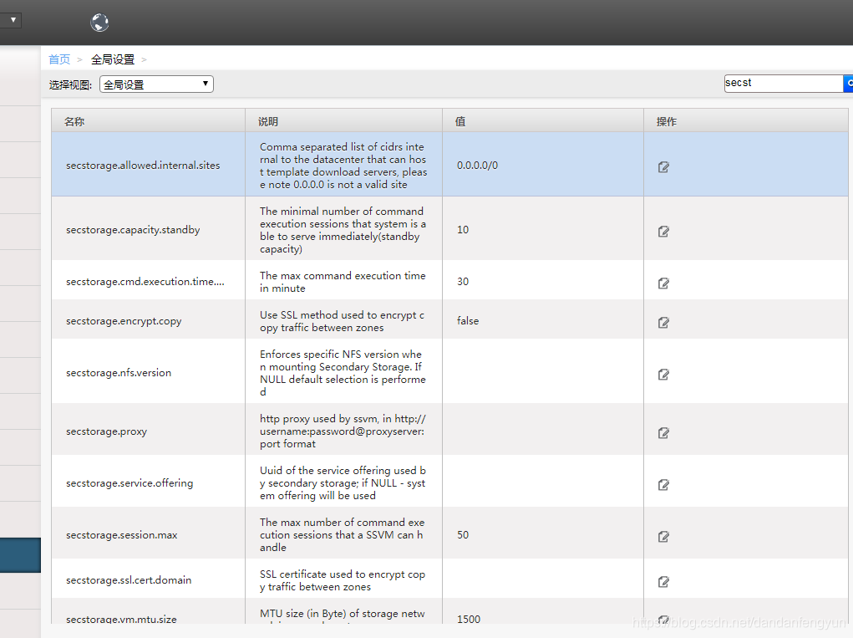Edit the secstorage.cmd.execution.time setting
853x638 pixels.
click(x=663, y=283)
